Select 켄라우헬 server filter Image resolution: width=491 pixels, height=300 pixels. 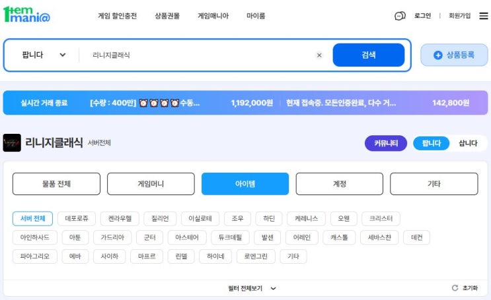click(120, 218)
